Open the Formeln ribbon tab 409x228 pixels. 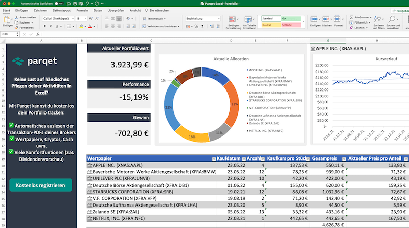click(82, 10)
